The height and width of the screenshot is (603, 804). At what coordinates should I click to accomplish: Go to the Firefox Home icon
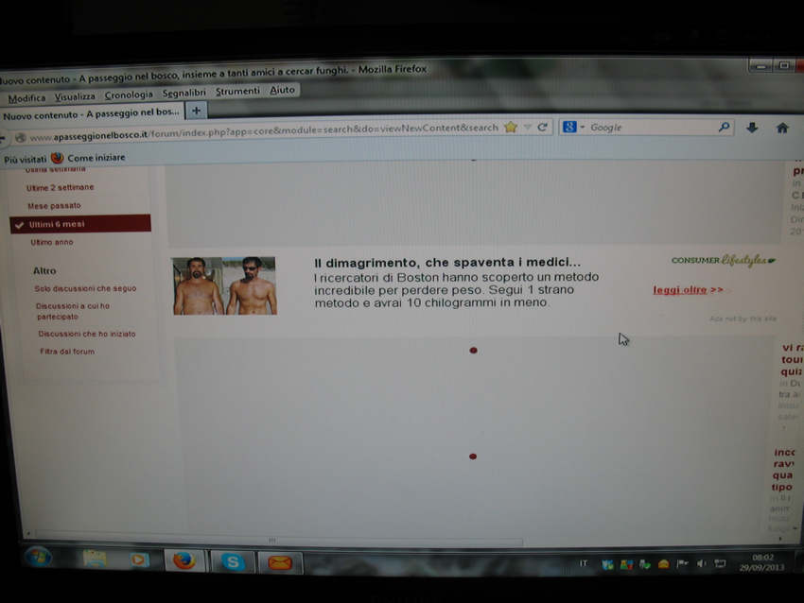click(782, 128)
